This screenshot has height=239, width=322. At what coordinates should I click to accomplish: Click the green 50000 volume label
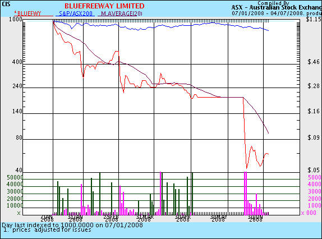15,178
